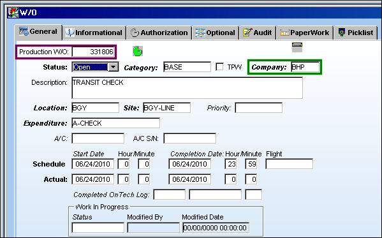Open the Picklist tab
This screenshot has height=238, width=382.
356,33
